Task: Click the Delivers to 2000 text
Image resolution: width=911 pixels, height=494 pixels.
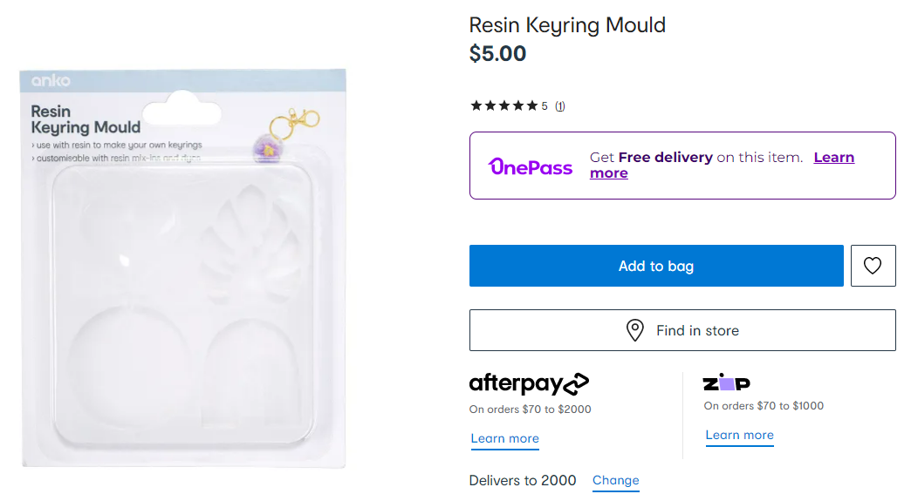Action: (523, 480)
